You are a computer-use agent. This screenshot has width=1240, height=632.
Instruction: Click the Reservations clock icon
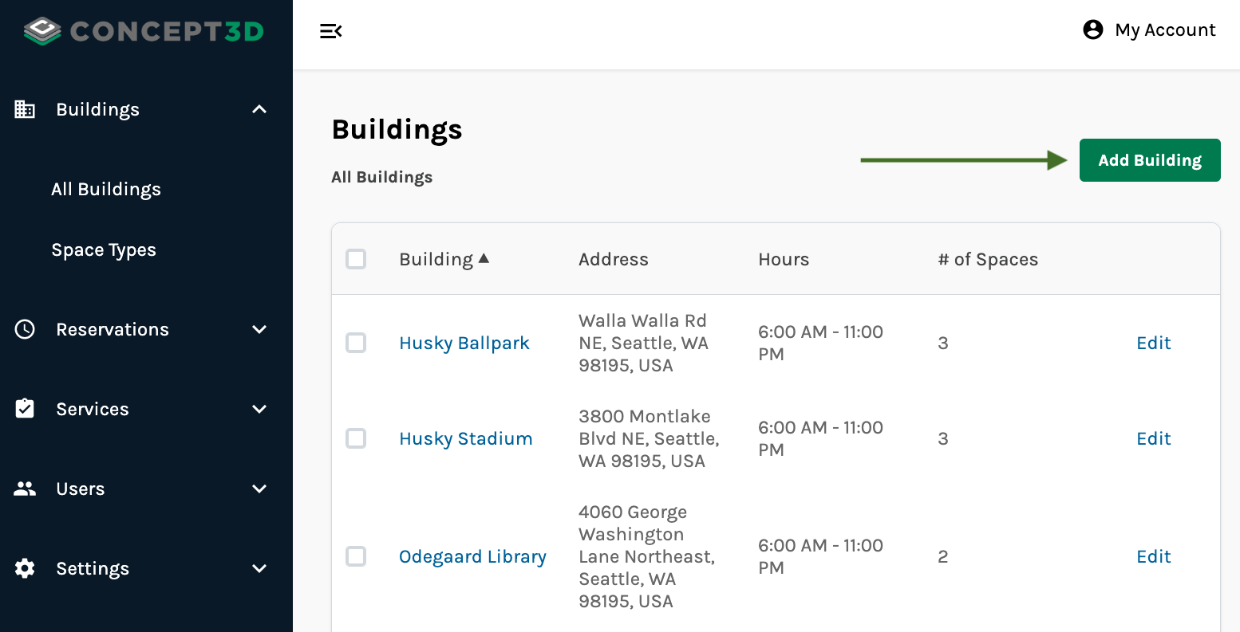point(25,329)
